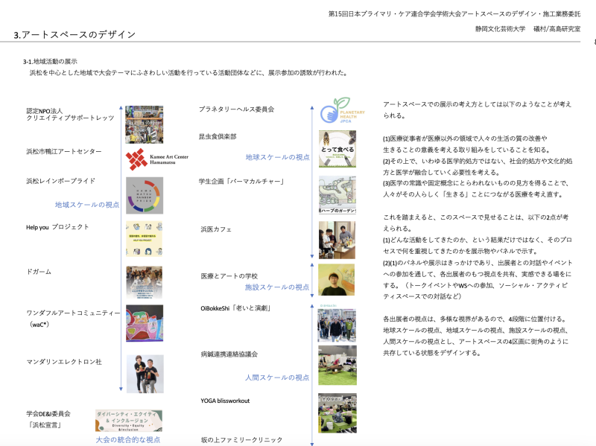596x446 pixels.
Task: Click the line starting 各出展者の視点は
Action: coord(475,319)
